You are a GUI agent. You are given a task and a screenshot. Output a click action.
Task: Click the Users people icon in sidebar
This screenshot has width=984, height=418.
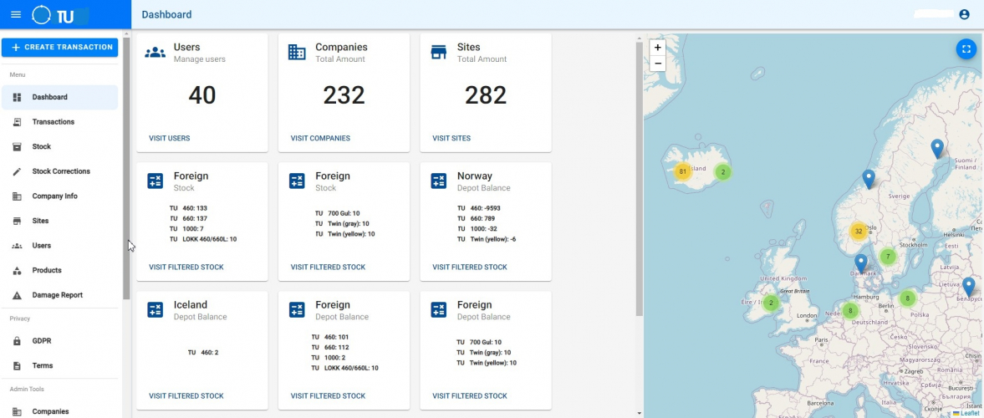point(17,246)
